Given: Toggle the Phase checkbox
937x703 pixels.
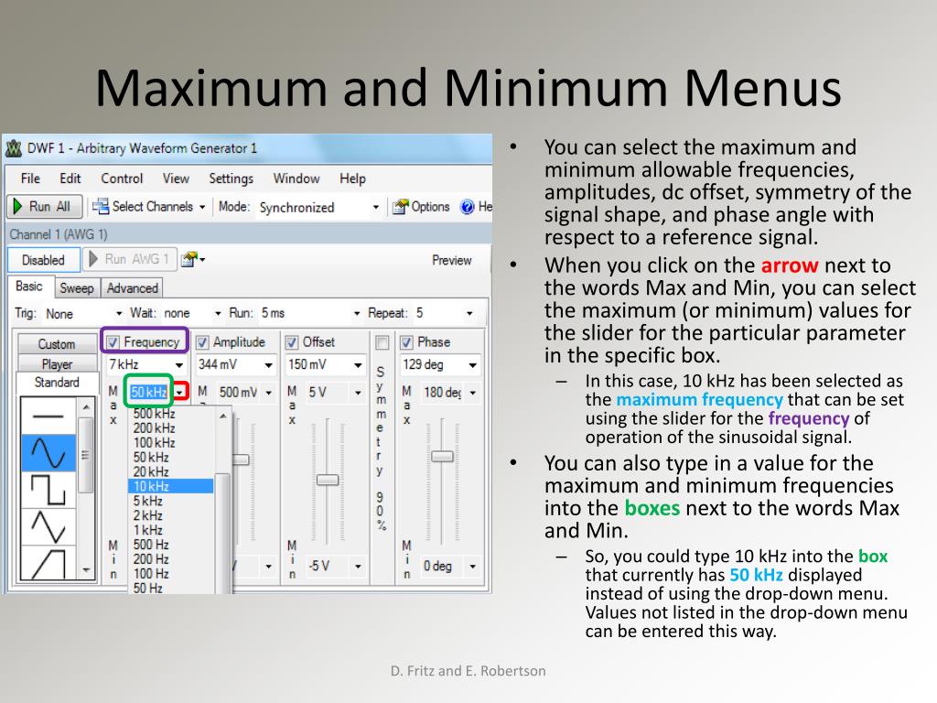Looking at the screenshot, I should pos(406,342).
